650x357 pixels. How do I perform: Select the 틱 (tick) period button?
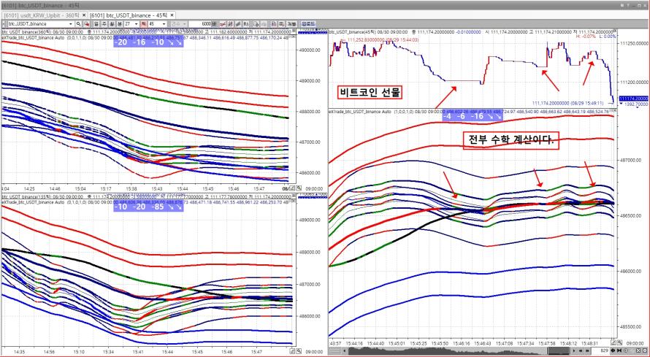(143, 23)
